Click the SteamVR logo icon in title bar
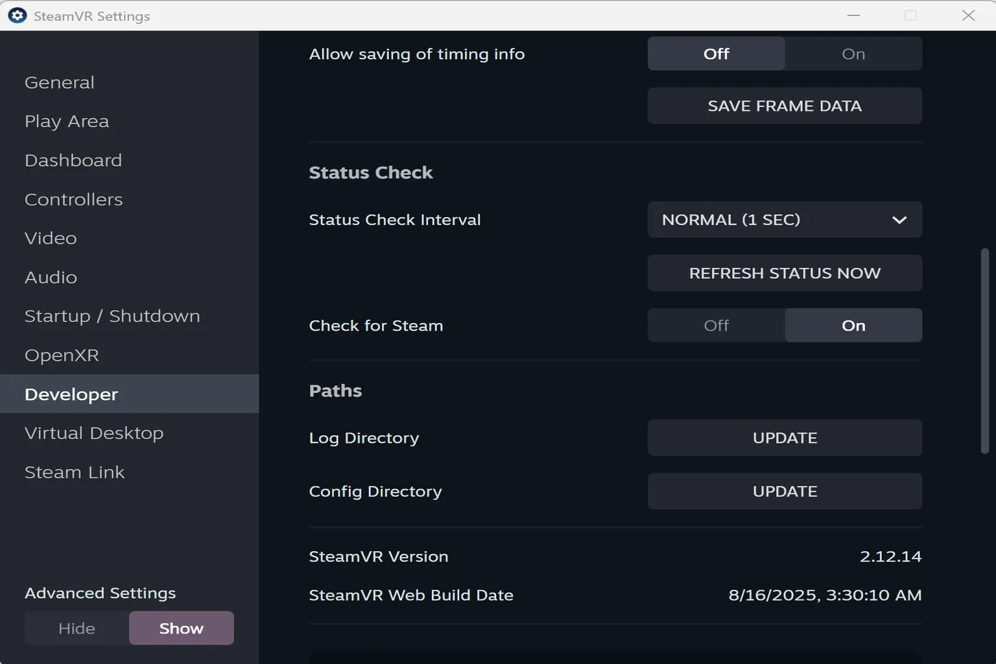996x664 pixels. [17, 16]
